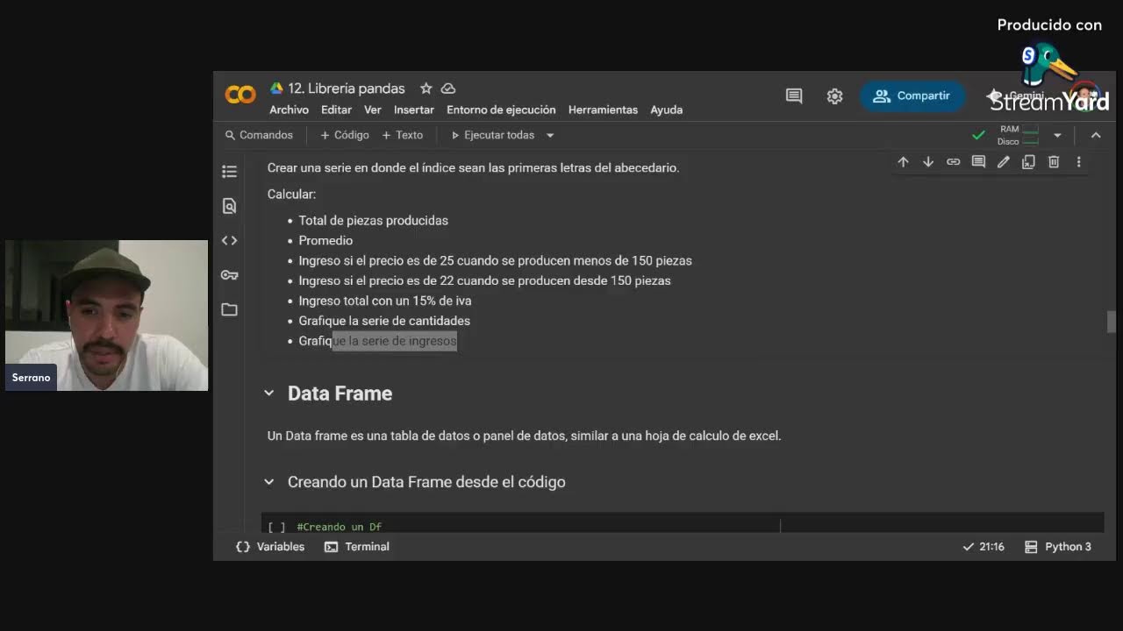Viewport: 1123px width, 631px height.
Task: Click the Promedio bullet text
Action: (325, 241)
